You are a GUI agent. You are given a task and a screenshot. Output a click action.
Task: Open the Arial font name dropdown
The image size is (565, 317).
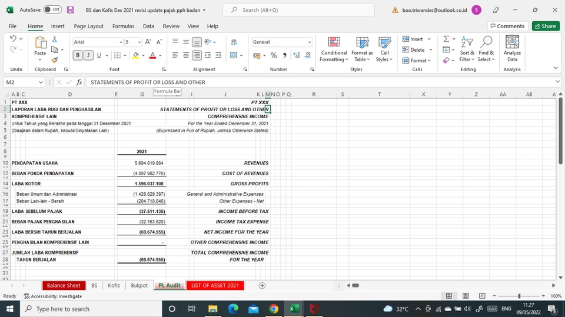coord(121,42)
